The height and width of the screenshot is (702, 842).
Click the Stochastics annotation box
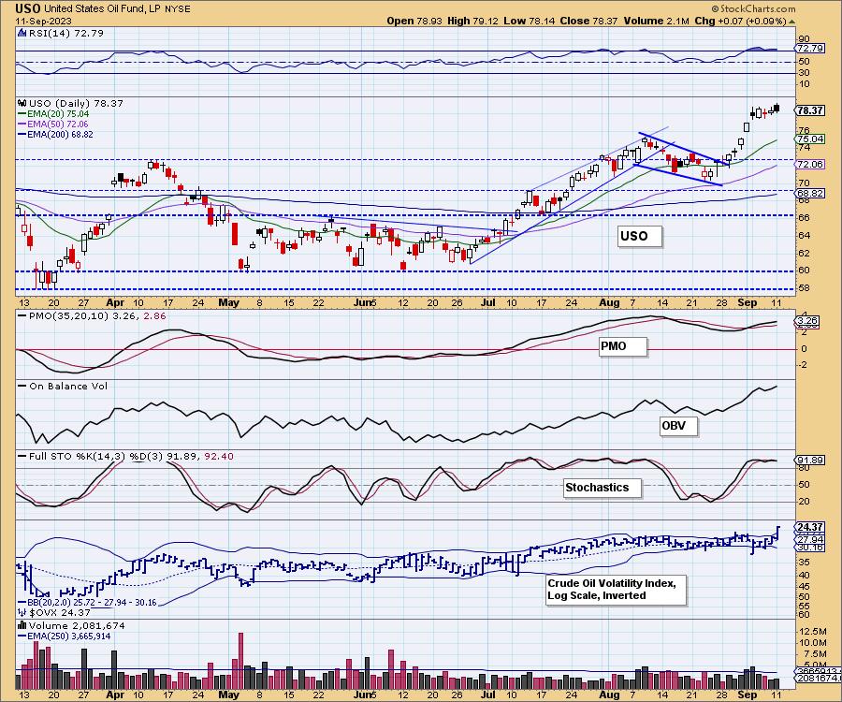click(602, 488)
